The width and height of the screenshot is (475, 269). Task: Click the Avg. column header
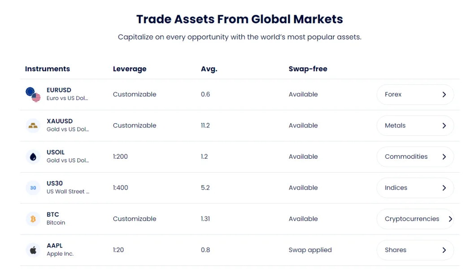[x=209, y=69]
